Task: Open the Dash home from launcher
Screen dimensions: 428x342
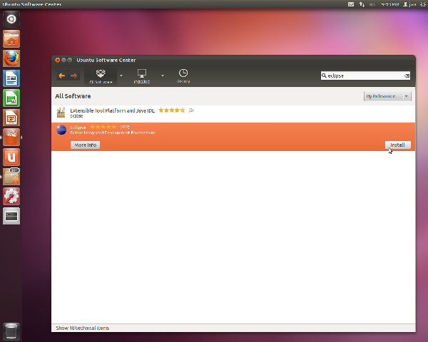Action: click(11, 19)
